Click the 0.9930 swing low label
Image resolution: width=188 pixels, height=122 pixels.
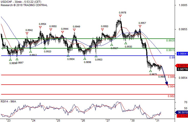click(x=128, y=47)
